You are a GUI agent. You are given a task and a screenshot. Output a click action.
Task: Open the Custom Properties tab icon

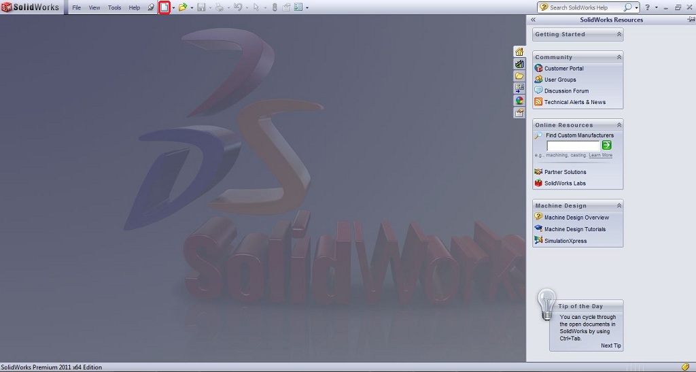coord(519,113)
